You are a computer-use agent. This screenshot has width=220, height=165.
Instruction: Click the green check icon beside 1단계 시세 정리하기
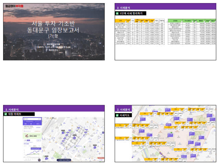point(117,13)
